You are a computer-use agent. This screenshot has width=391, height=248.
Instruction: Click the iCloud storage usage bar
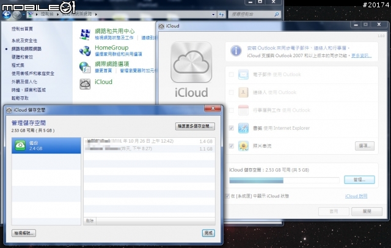284,180
